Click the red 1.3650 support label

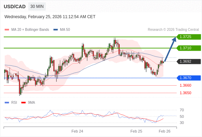(185, 93)
